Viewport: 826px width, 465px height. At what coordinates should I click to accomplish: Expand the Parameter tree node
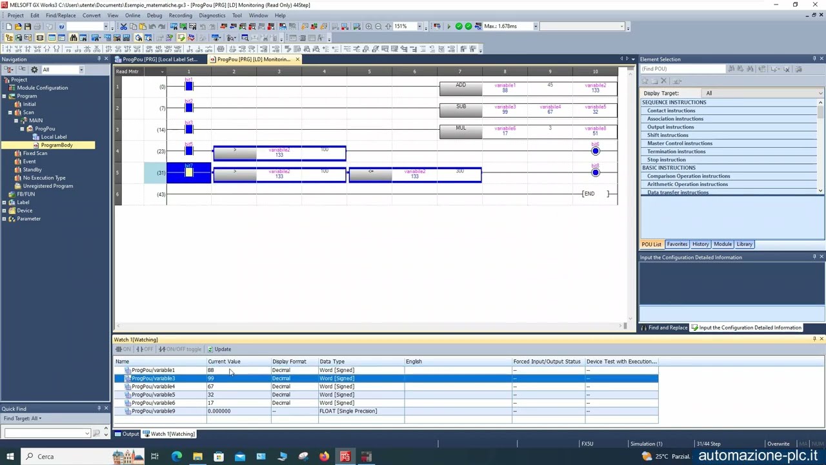pos(4,219)
